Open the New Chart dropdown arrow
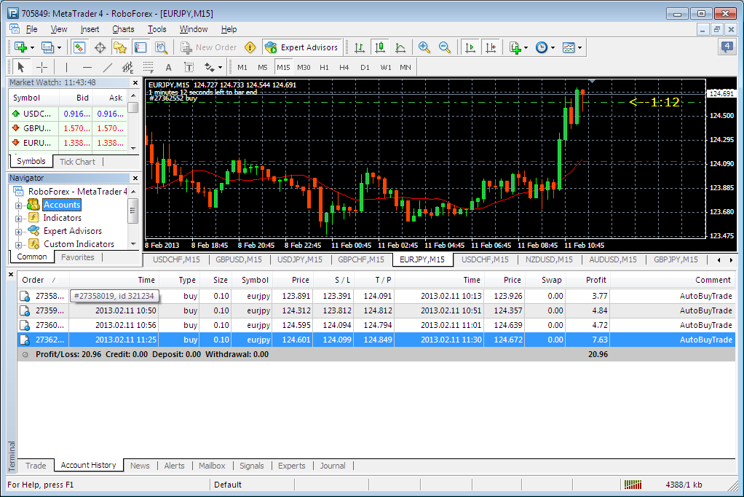The image size is (744, 497). tap(32, 47)
